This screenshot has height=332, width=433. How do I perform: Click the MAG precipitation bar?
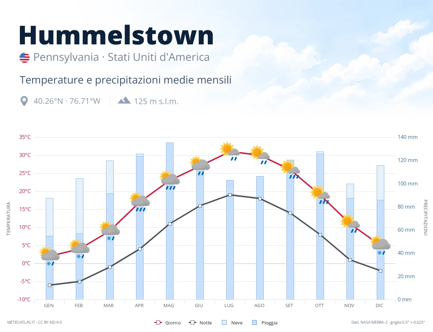tap(170, 221)
